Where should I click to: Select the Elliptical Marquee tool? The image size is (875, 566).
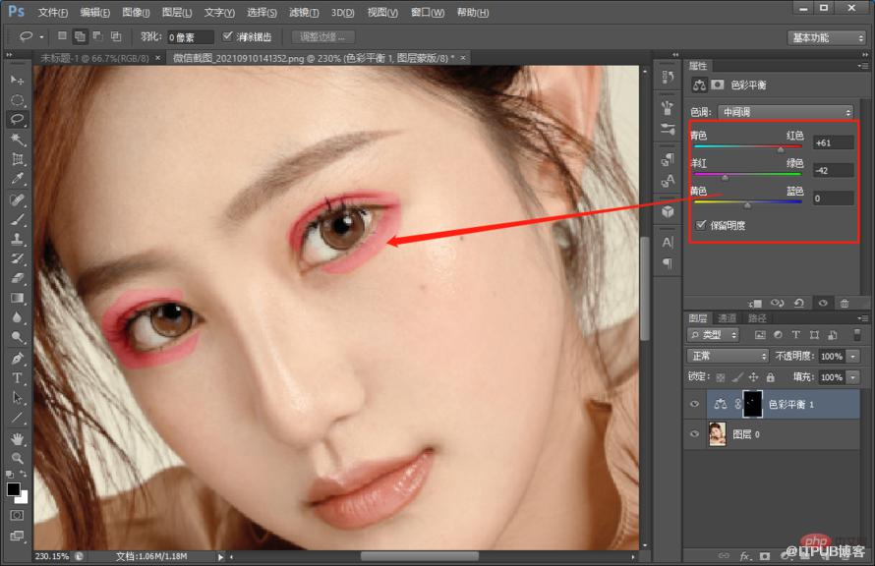[x=18, y=100]
